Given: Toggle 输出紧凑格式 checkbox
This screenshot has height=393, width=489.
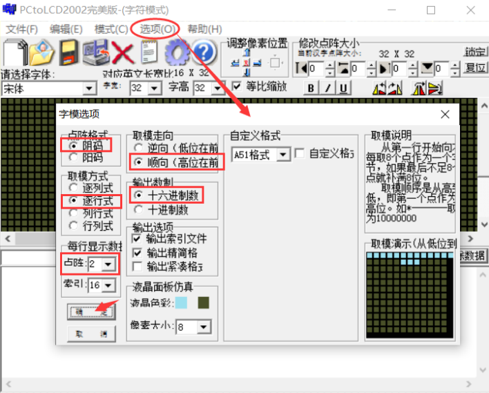Looking at the screenshot, I should [137, 267].
